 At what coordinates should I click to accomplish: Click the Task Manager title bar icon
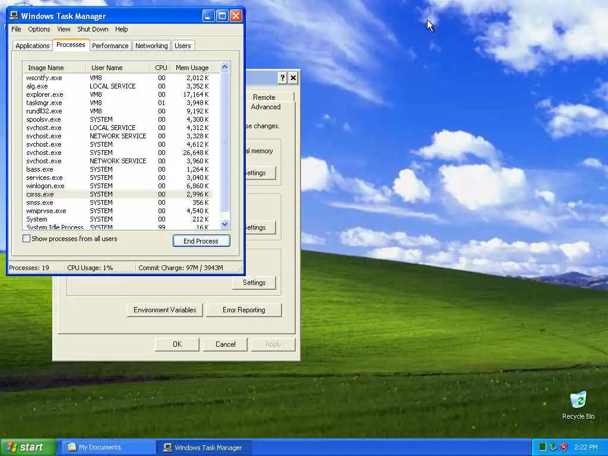pos(14,16)
